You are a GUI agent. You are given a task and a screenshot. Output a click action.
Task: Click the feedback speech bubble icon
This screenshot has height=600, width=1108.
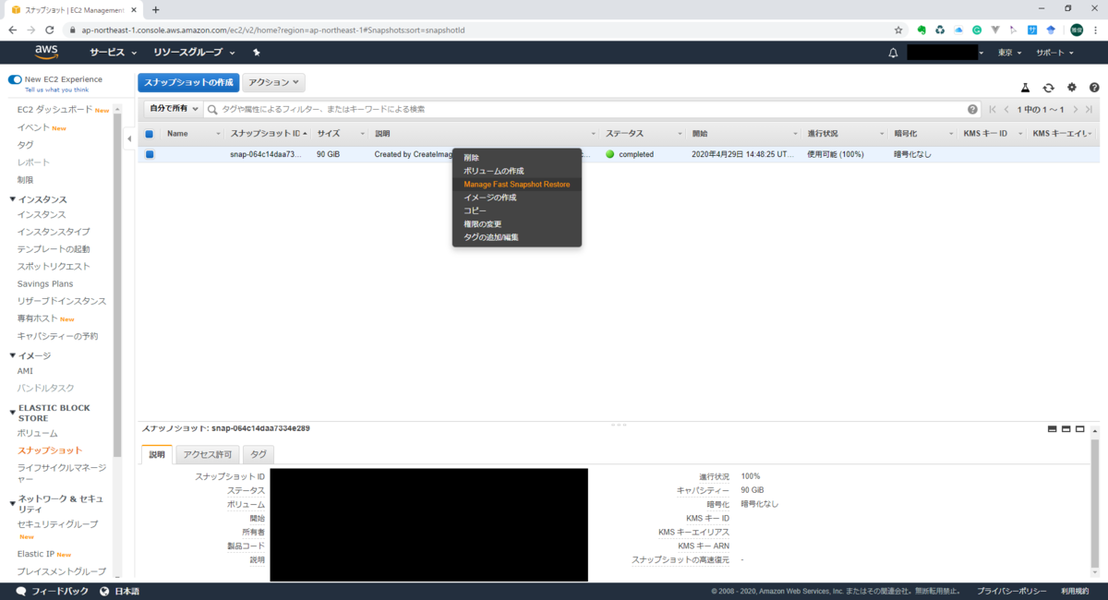(x=21, y=592)
